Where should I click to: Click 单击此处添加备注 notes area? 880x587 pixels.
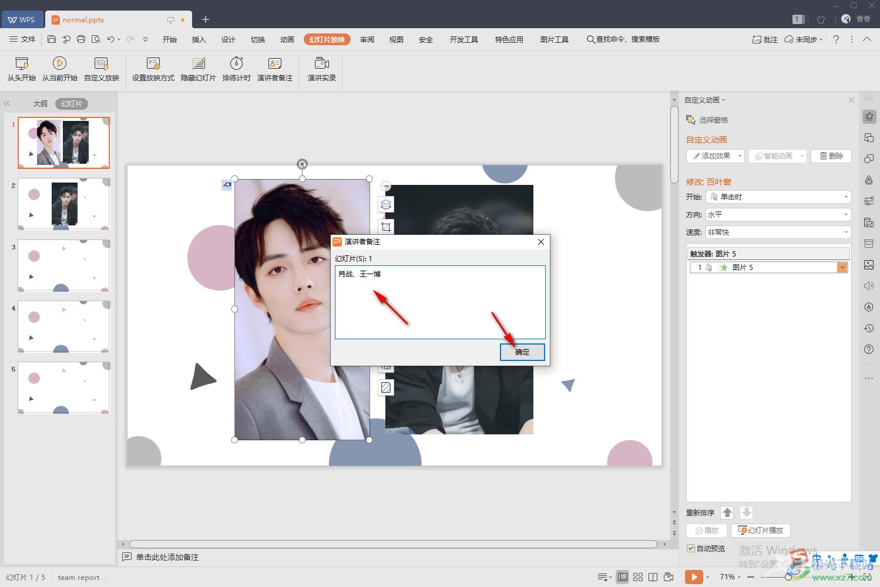(x=167, y=557)
